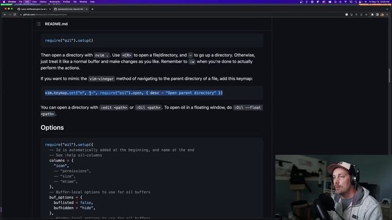Click the presenter webcam overlay

pyautogui.click(x=333, y=188)
